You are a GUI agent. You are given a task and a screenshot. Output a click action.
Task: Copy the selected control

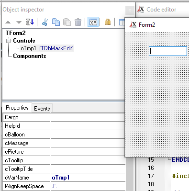[x=56, y=22]
